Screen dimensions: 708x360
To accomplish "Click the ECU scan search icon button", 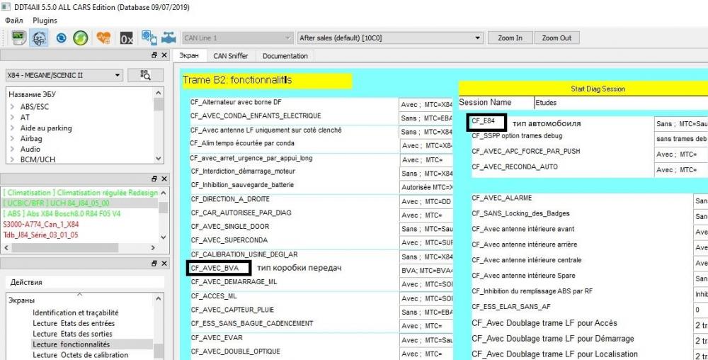I will pos(145,75).
